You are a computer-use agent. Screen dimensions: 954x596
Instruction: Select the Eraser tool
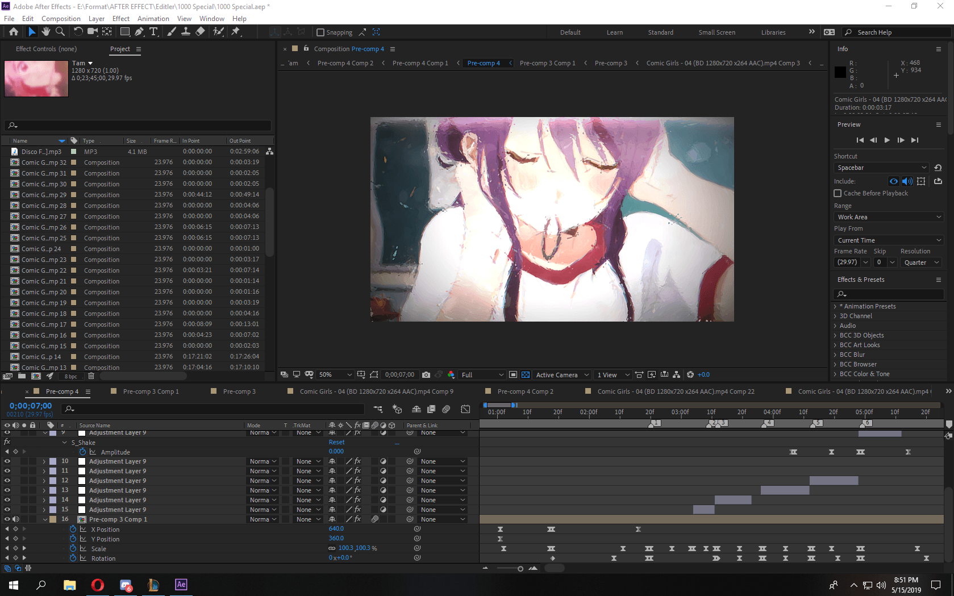(200, 32)
